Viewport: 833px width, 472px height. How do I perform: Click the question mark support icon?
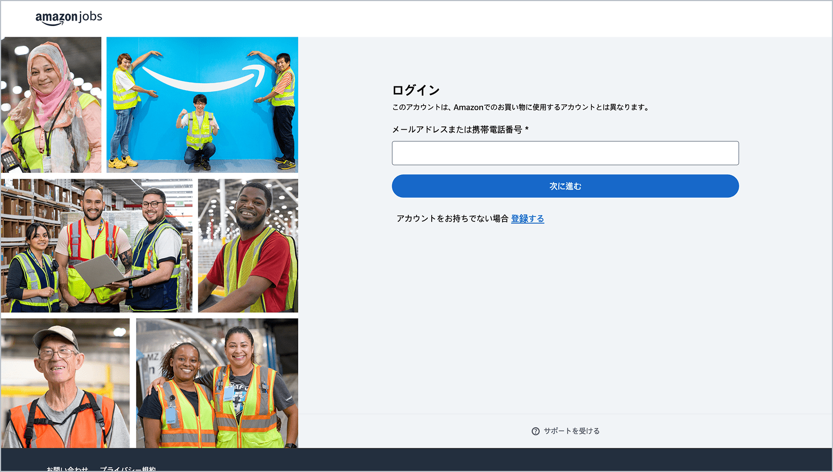tap(535, 431)
